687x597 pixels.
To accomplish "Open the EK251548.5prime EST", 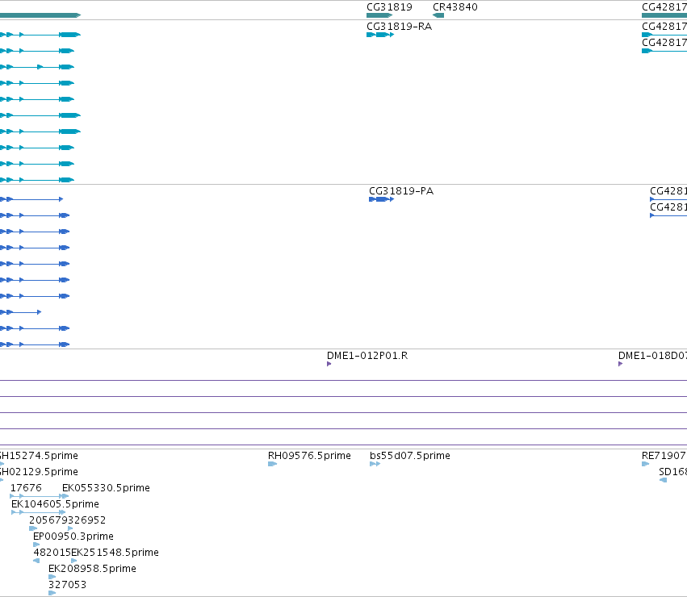I will (74, 561).
